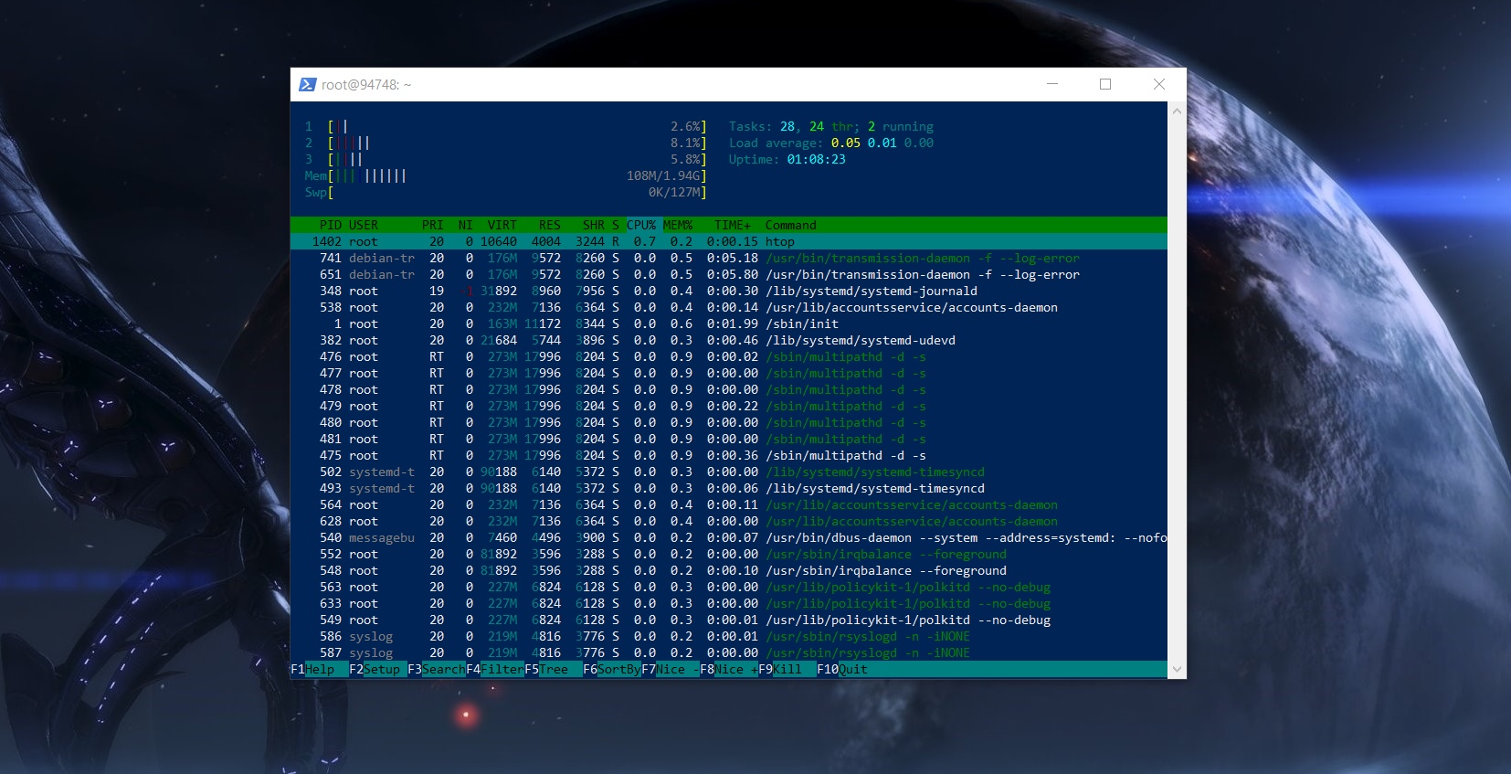Select polkitd row PID 563
This screenshot has width=1511, height=774.
pyautogui.click(x=729, y=587)
